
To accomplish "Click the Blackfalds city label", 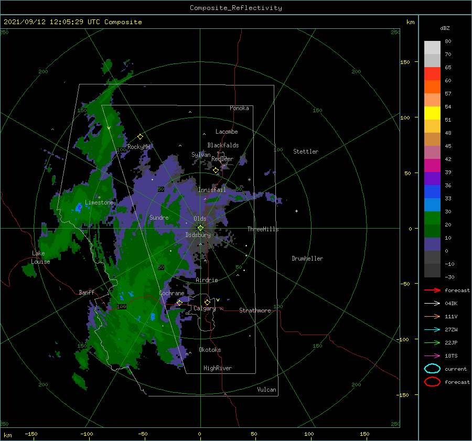I will point(223,145).
